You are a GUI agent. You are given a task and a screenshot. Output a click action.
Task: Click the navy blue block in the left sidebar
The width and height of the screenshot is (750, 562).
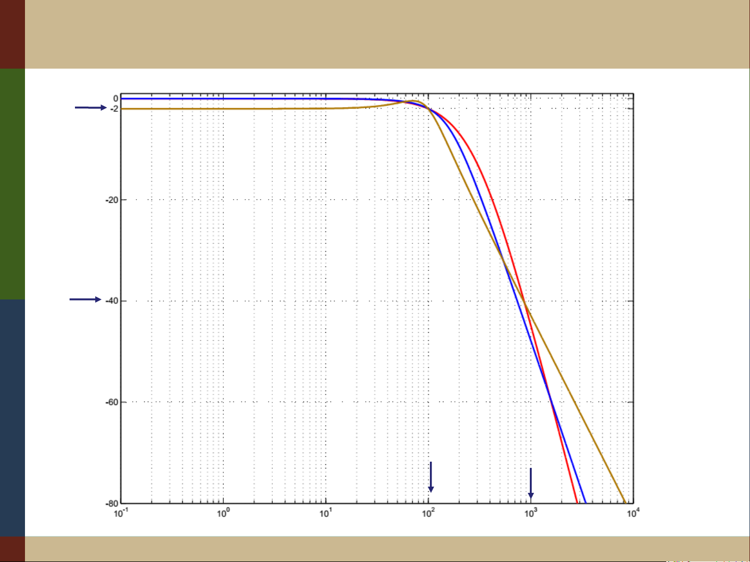(x=12, y=417)
